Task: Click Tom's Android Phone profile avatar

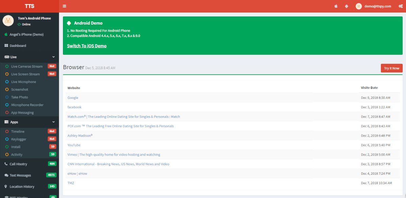Action: [8, 21]
